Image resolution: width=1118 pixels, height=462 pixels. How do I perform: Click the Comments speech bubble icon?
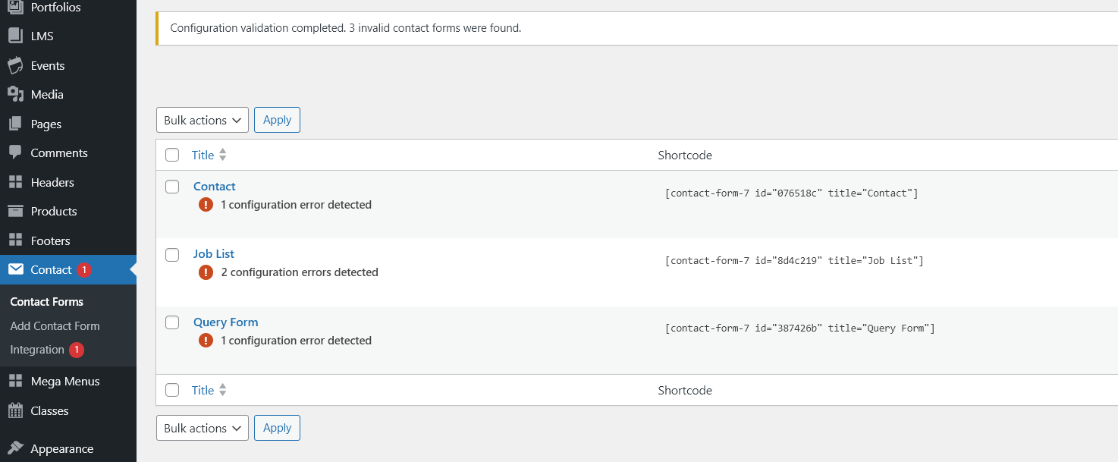[15, 152]
